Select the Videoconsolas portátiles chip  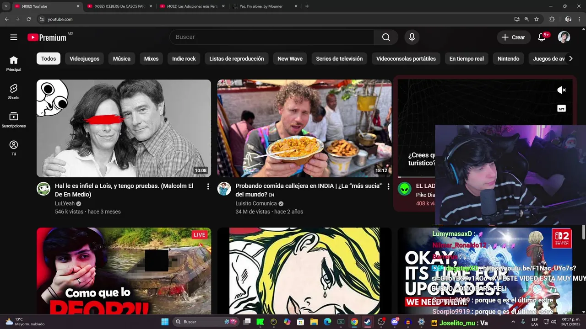406,58
